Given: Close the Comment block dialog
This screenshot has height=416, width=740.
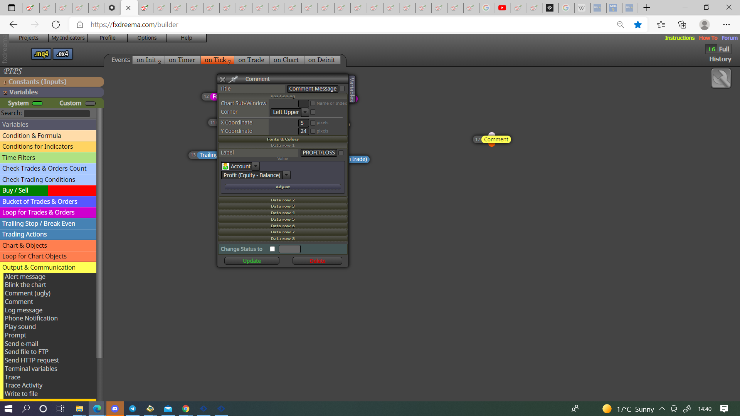Looking at the screenshot, I should (222, 79).
